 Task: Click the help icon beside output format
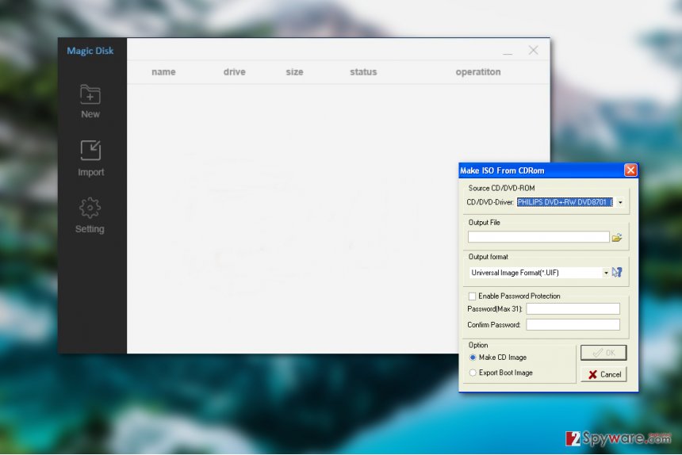[617, 272]
